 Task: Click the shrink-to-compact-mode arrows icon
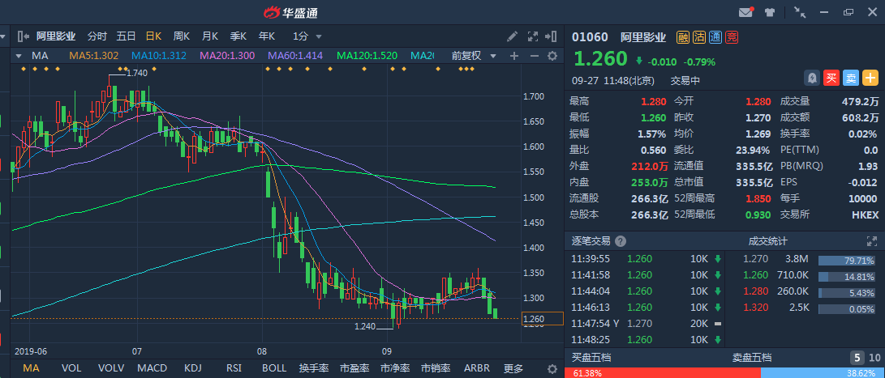800,12
